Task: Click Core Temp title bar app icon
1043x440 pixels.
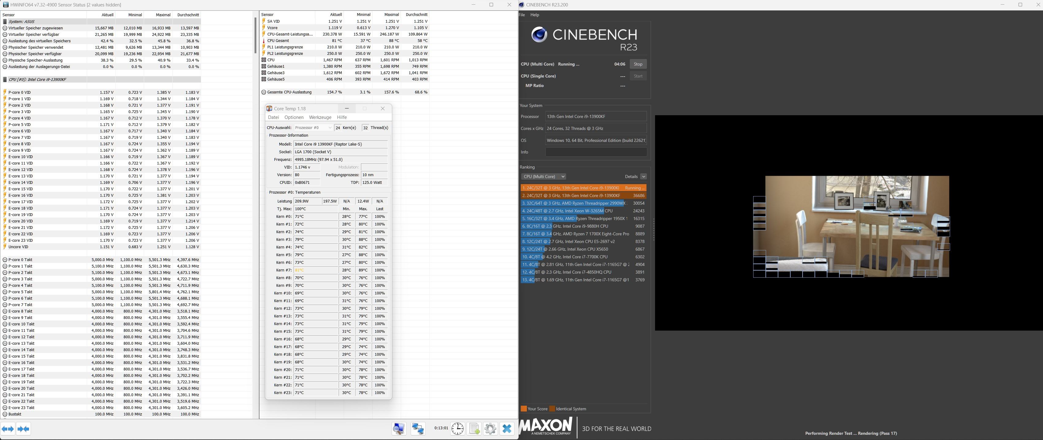Action: coord(269,108)
